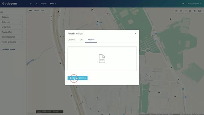The image size is (204, 115).
Task: Click the first icon in the map toolbar
Action: [x=176, y=11]
